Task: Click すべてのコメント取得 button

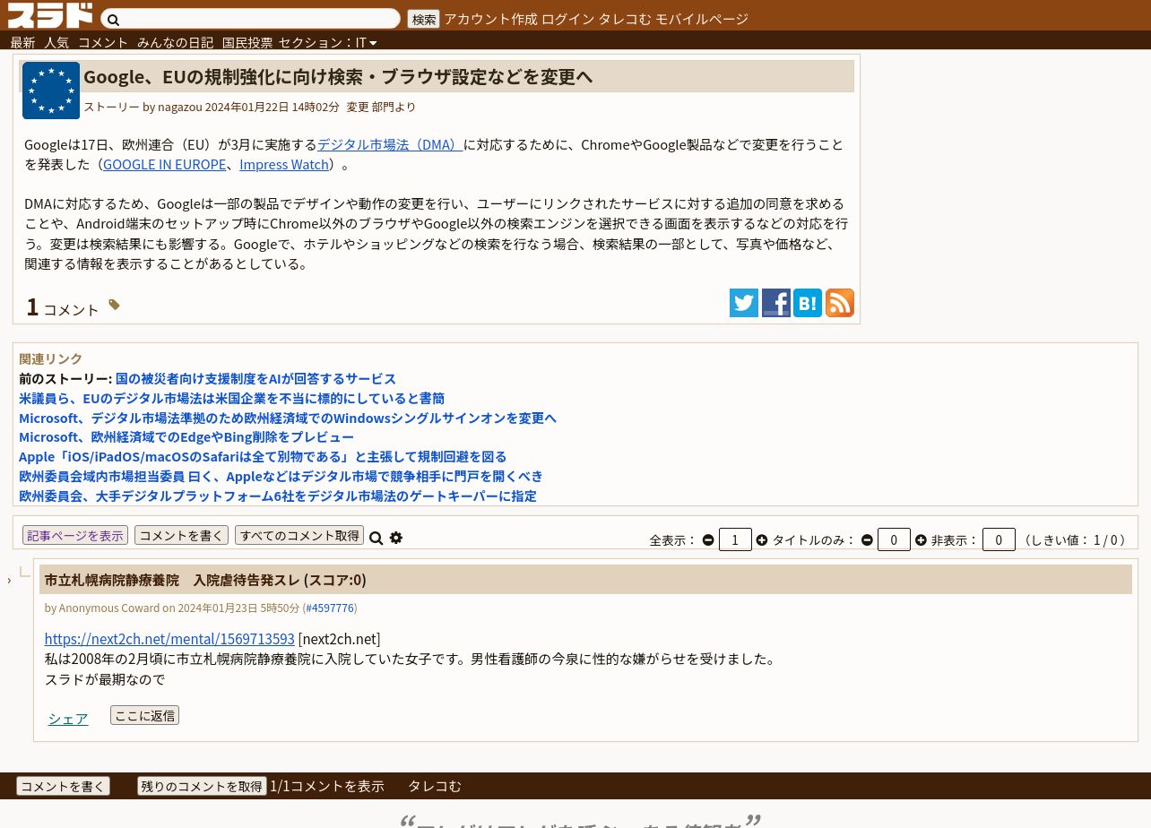Action: pos(299,535)
